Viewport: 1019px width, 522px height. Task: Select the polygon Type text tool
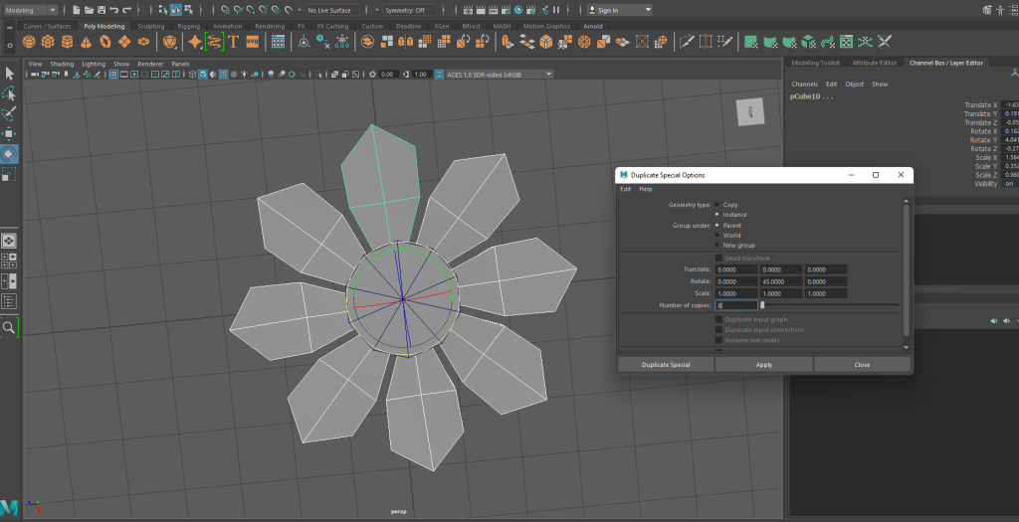pos(233,42)
